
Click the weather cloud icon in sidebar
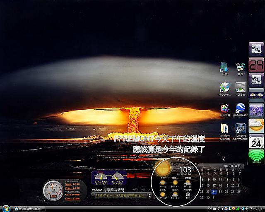click(x=256, y=125)
